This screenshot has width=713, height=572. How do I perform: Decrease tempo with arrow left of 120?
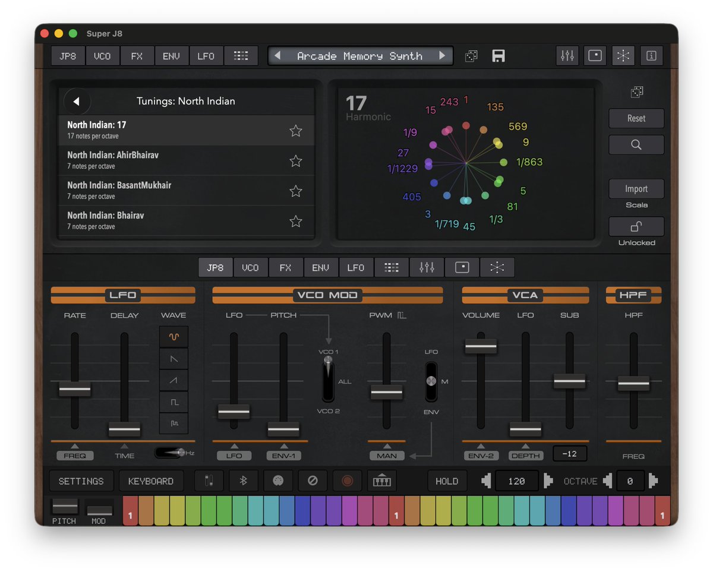point(486,481)
